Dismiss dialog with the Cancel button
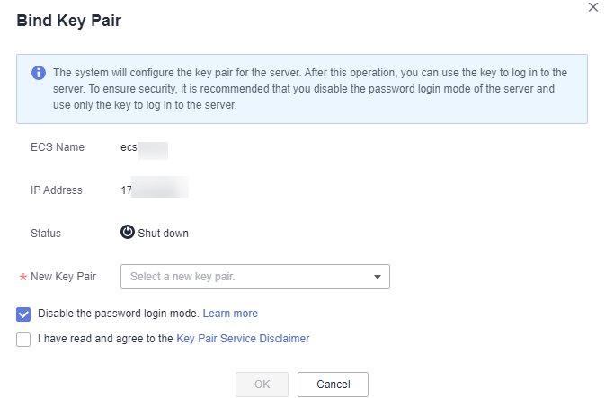605x398 pixels. coord(333,385)
